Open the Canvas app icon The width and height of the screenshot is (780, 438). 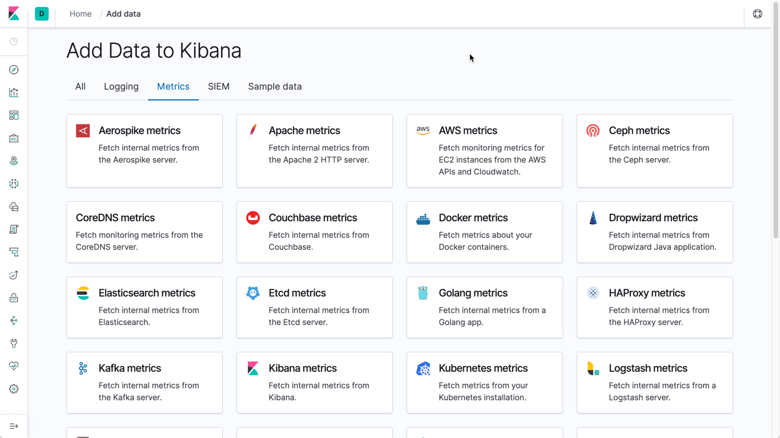click(x=13, y=138)
